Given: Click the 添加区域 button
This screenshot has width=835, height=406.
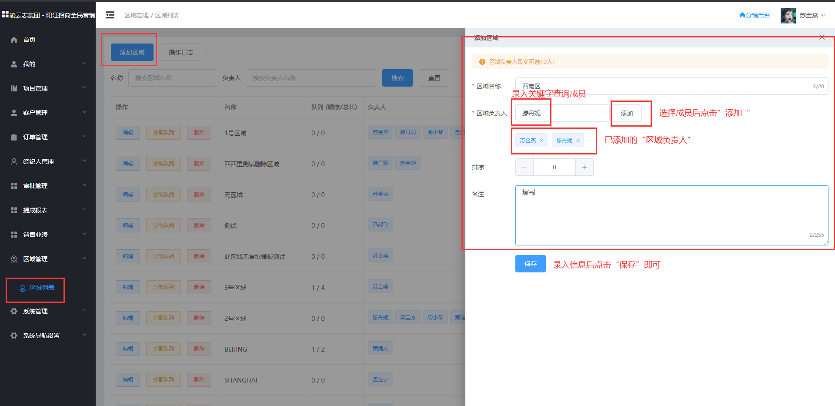Looking at the screenshot, I should [x=132, y=52].
